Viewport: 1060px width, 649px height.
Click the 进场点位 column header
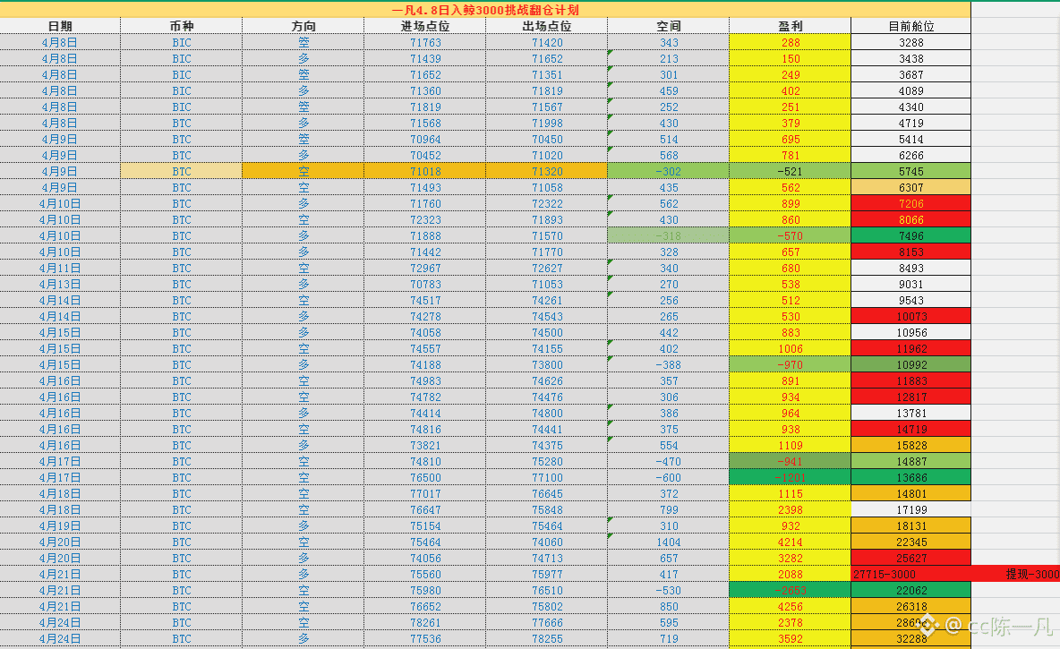pos(424,26)
